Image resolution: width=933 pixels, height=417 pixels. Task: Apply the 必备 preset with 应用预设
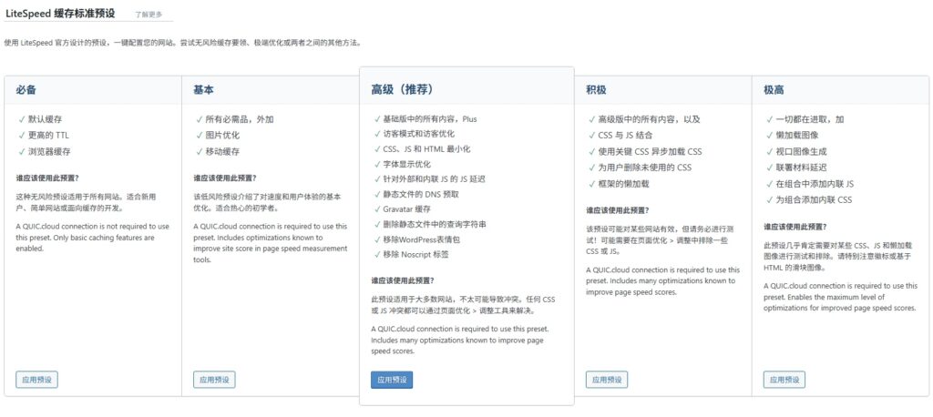pyautogui.click(x=36, y=380)
